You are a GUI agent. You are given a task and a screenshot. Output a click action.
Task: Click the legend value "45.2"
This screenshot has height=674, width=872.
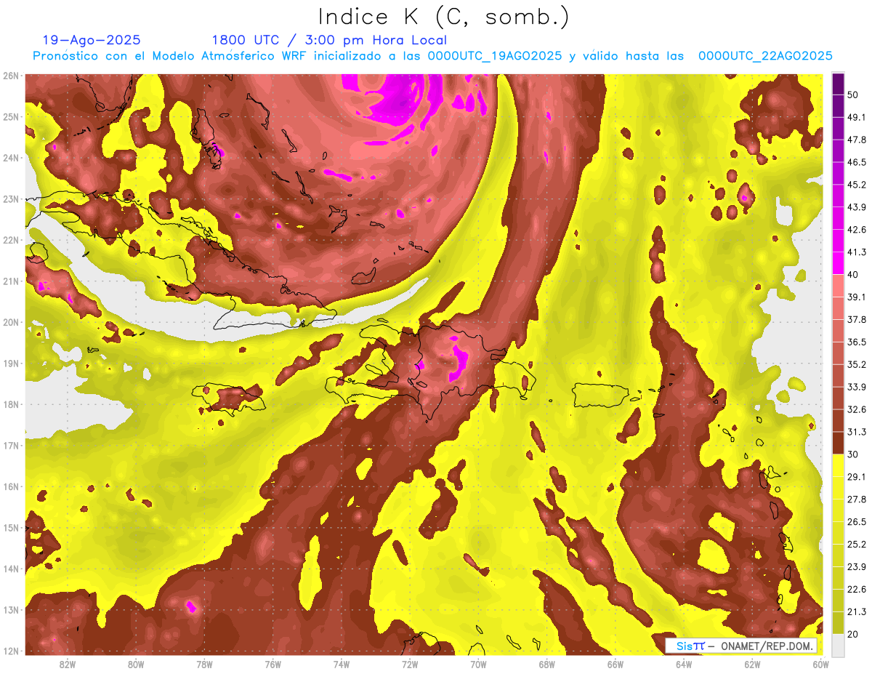(x=856, y=185)
